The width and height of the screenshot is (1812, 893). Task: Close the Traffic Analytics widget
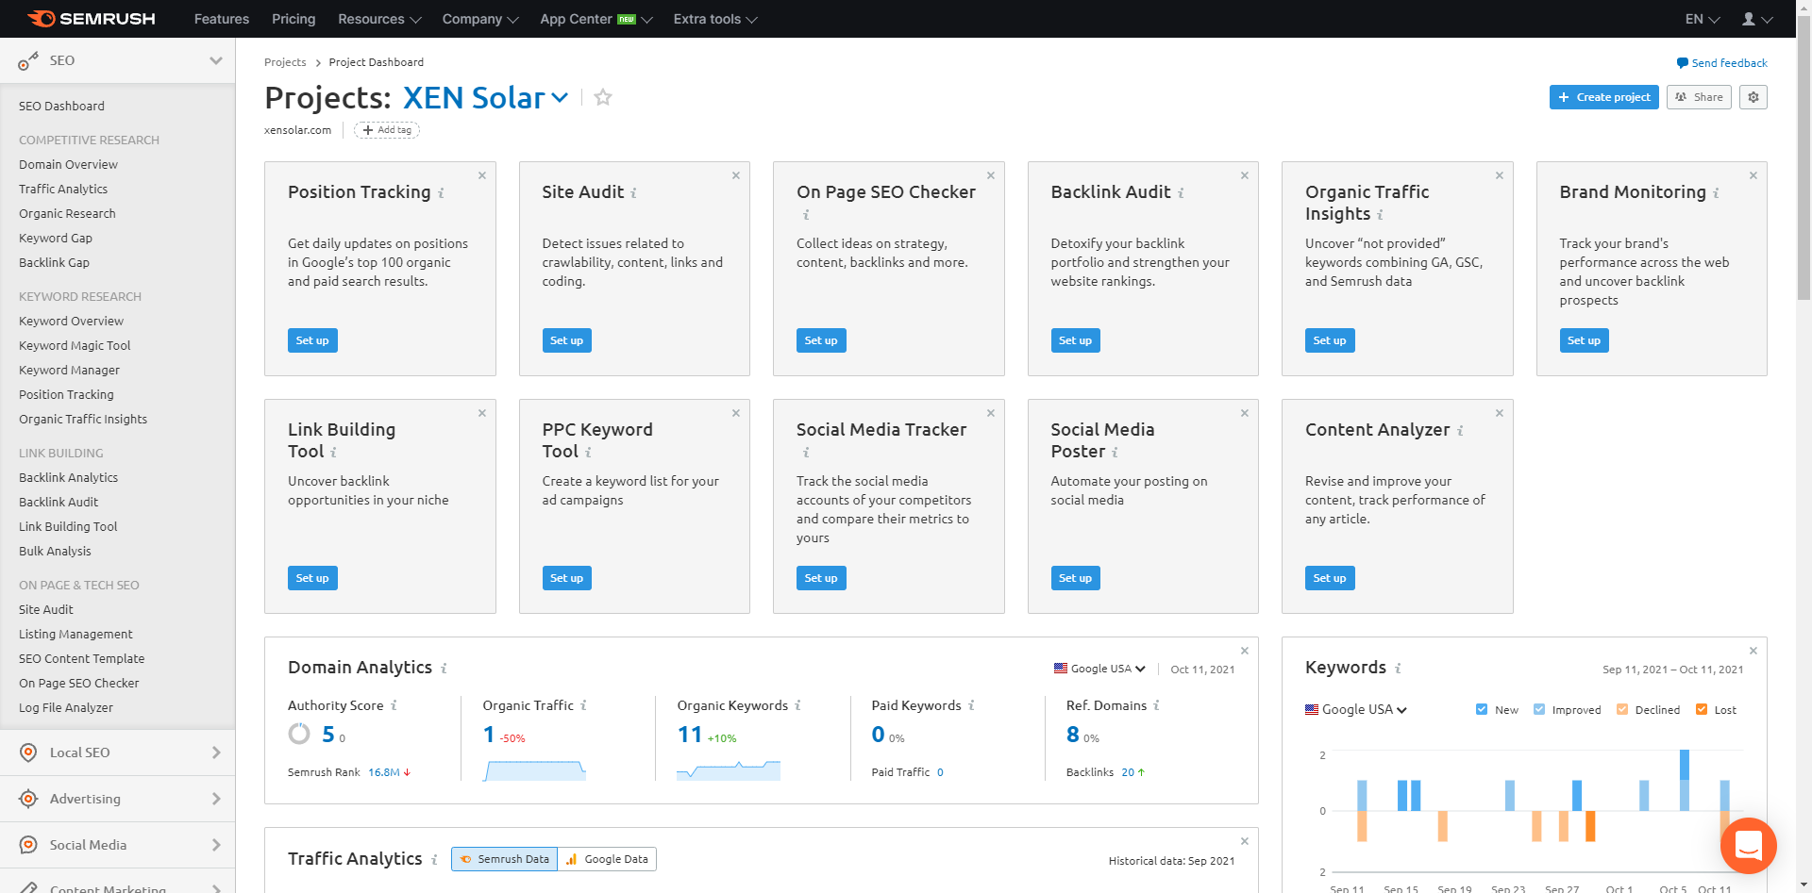[x=1244, y=841]
